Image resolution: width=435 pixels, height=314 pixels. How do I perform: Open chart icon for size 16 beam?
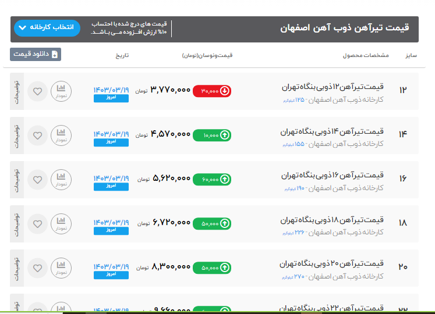tap(61, 179)
